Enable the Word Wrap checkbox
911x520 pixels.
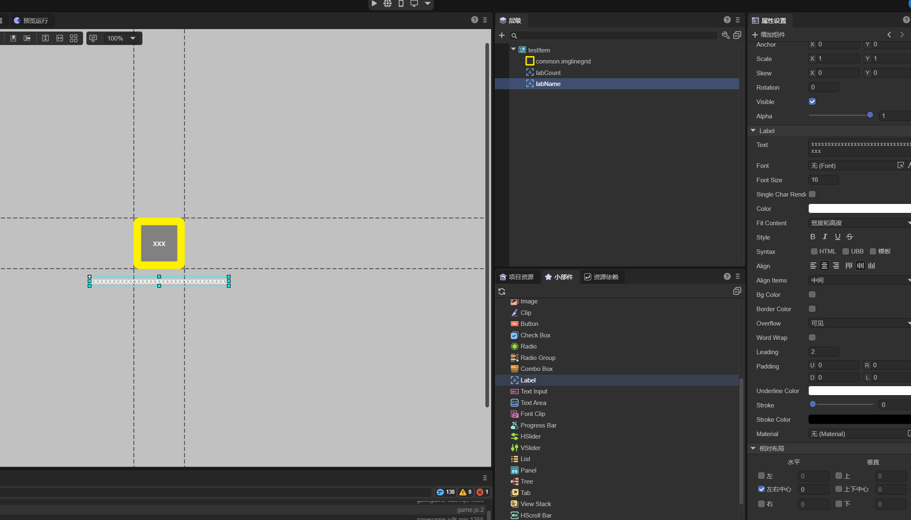tap(812, 337)
